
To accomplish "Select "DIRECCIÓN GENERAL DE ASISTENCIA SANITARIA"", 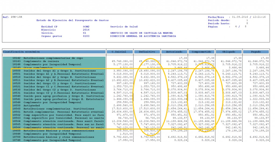I will pos(143,36).
